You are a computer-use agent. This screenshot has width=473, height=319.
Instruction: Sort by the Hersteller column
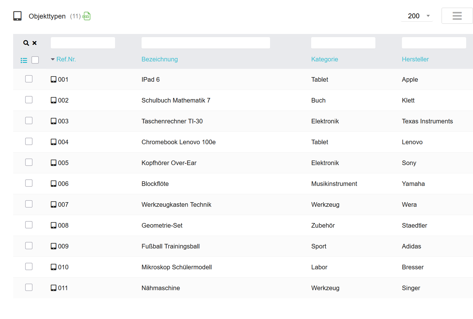(415, 59)
